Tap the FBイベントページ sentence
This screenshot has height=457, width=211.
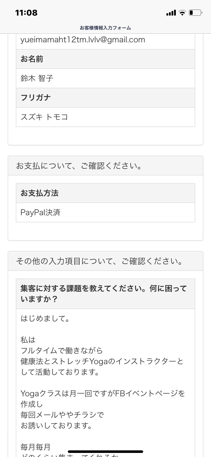(x=103, y=393)
